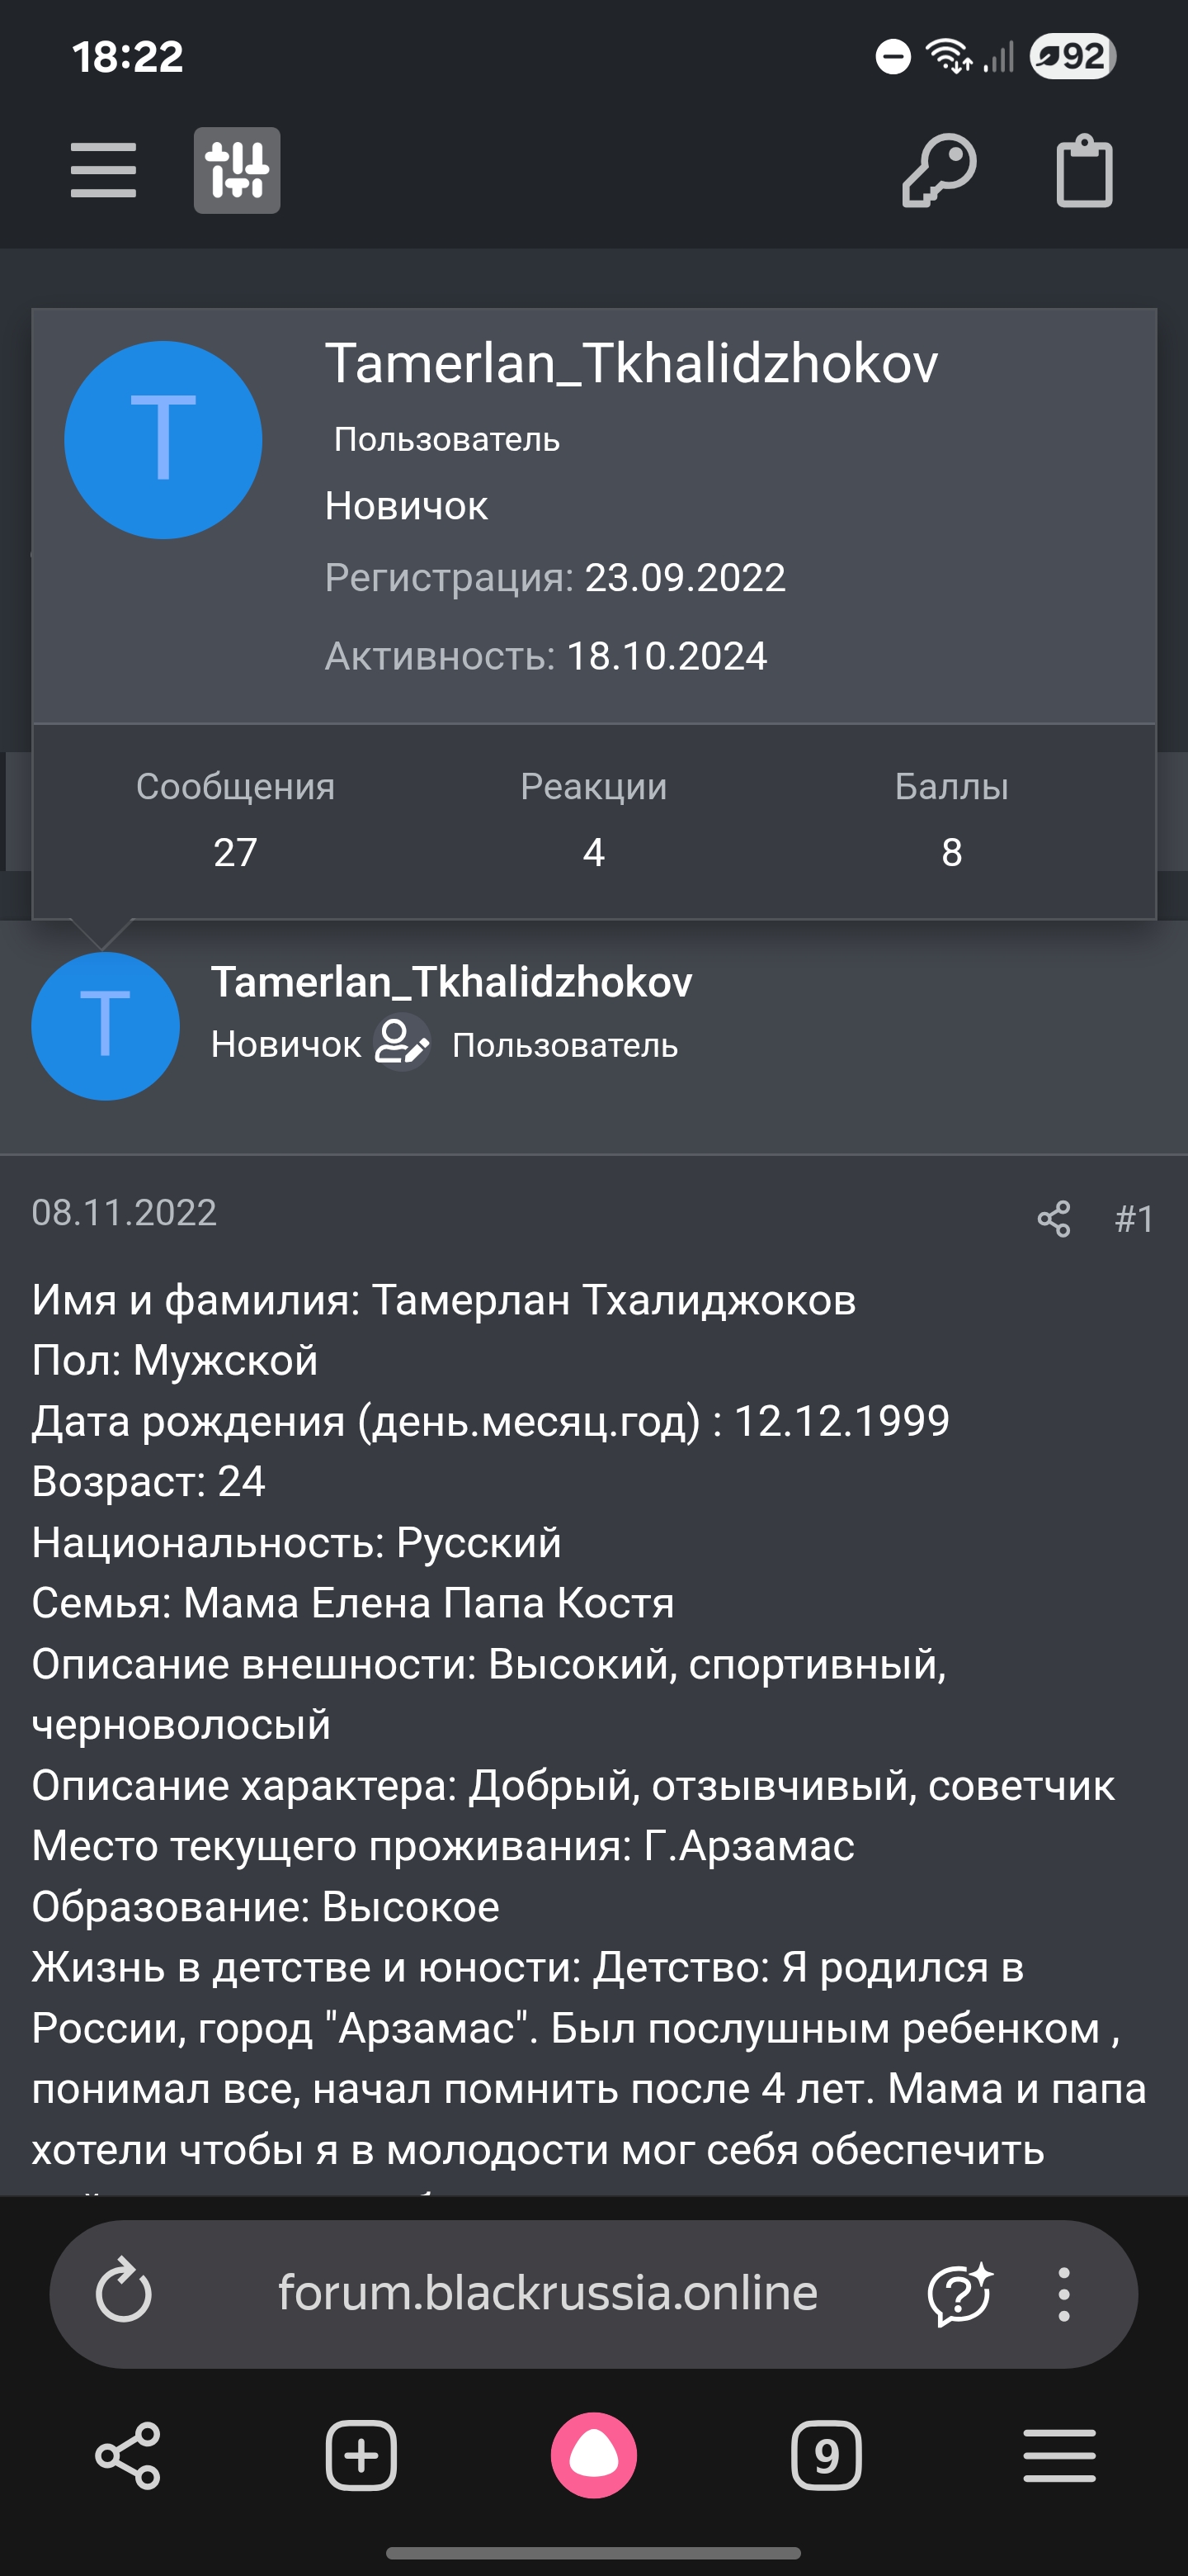Tap the small post author avatar

pos(105,1026)
